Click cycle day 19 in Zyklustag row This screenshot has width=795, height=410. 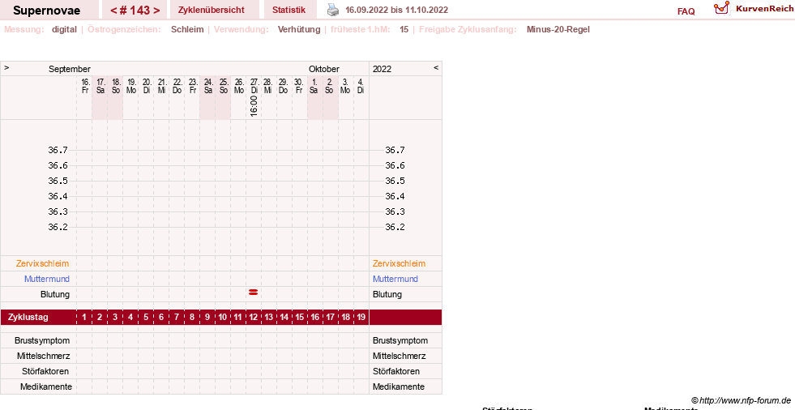point(361,318)
